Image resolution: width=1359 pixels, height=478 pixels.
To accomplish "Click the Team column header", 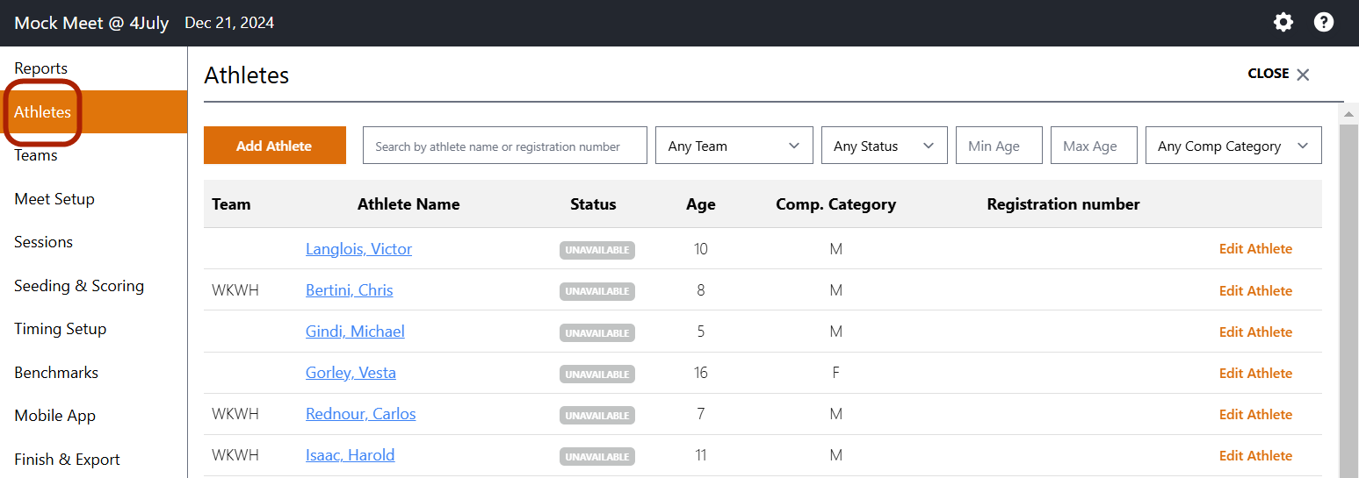I will [231, 204].
